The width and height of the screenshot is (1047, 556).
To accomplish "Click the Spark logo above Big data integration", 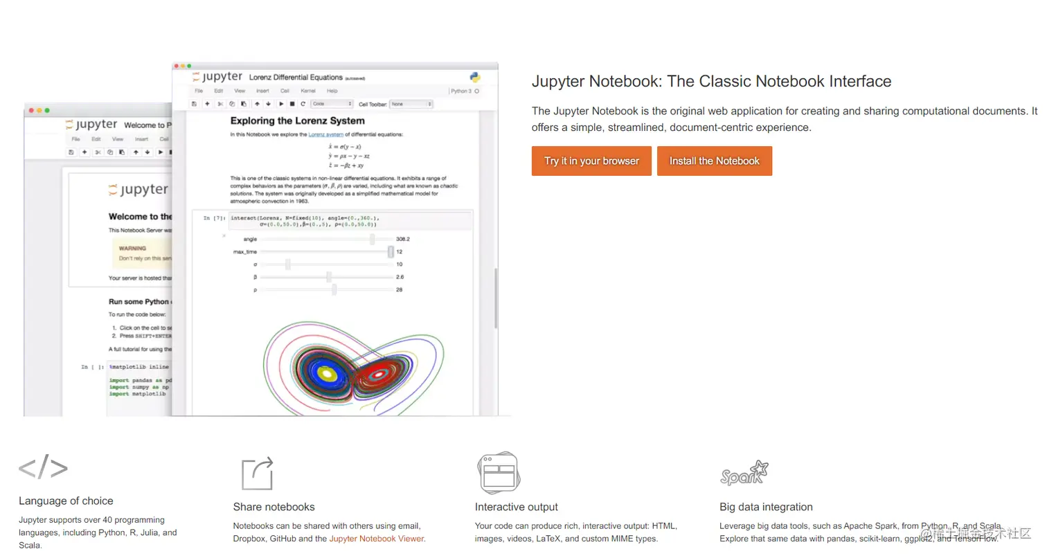I will (744, 473).
